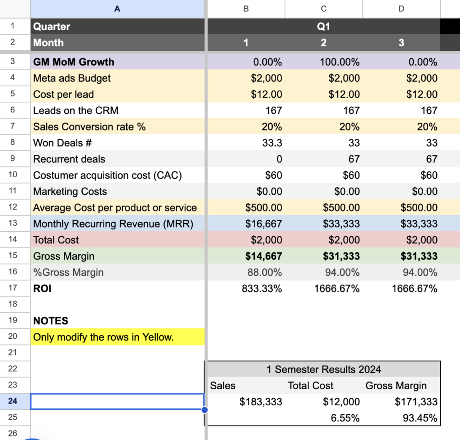Select the 'NOTES' heading cell

[x=117, y=320]
